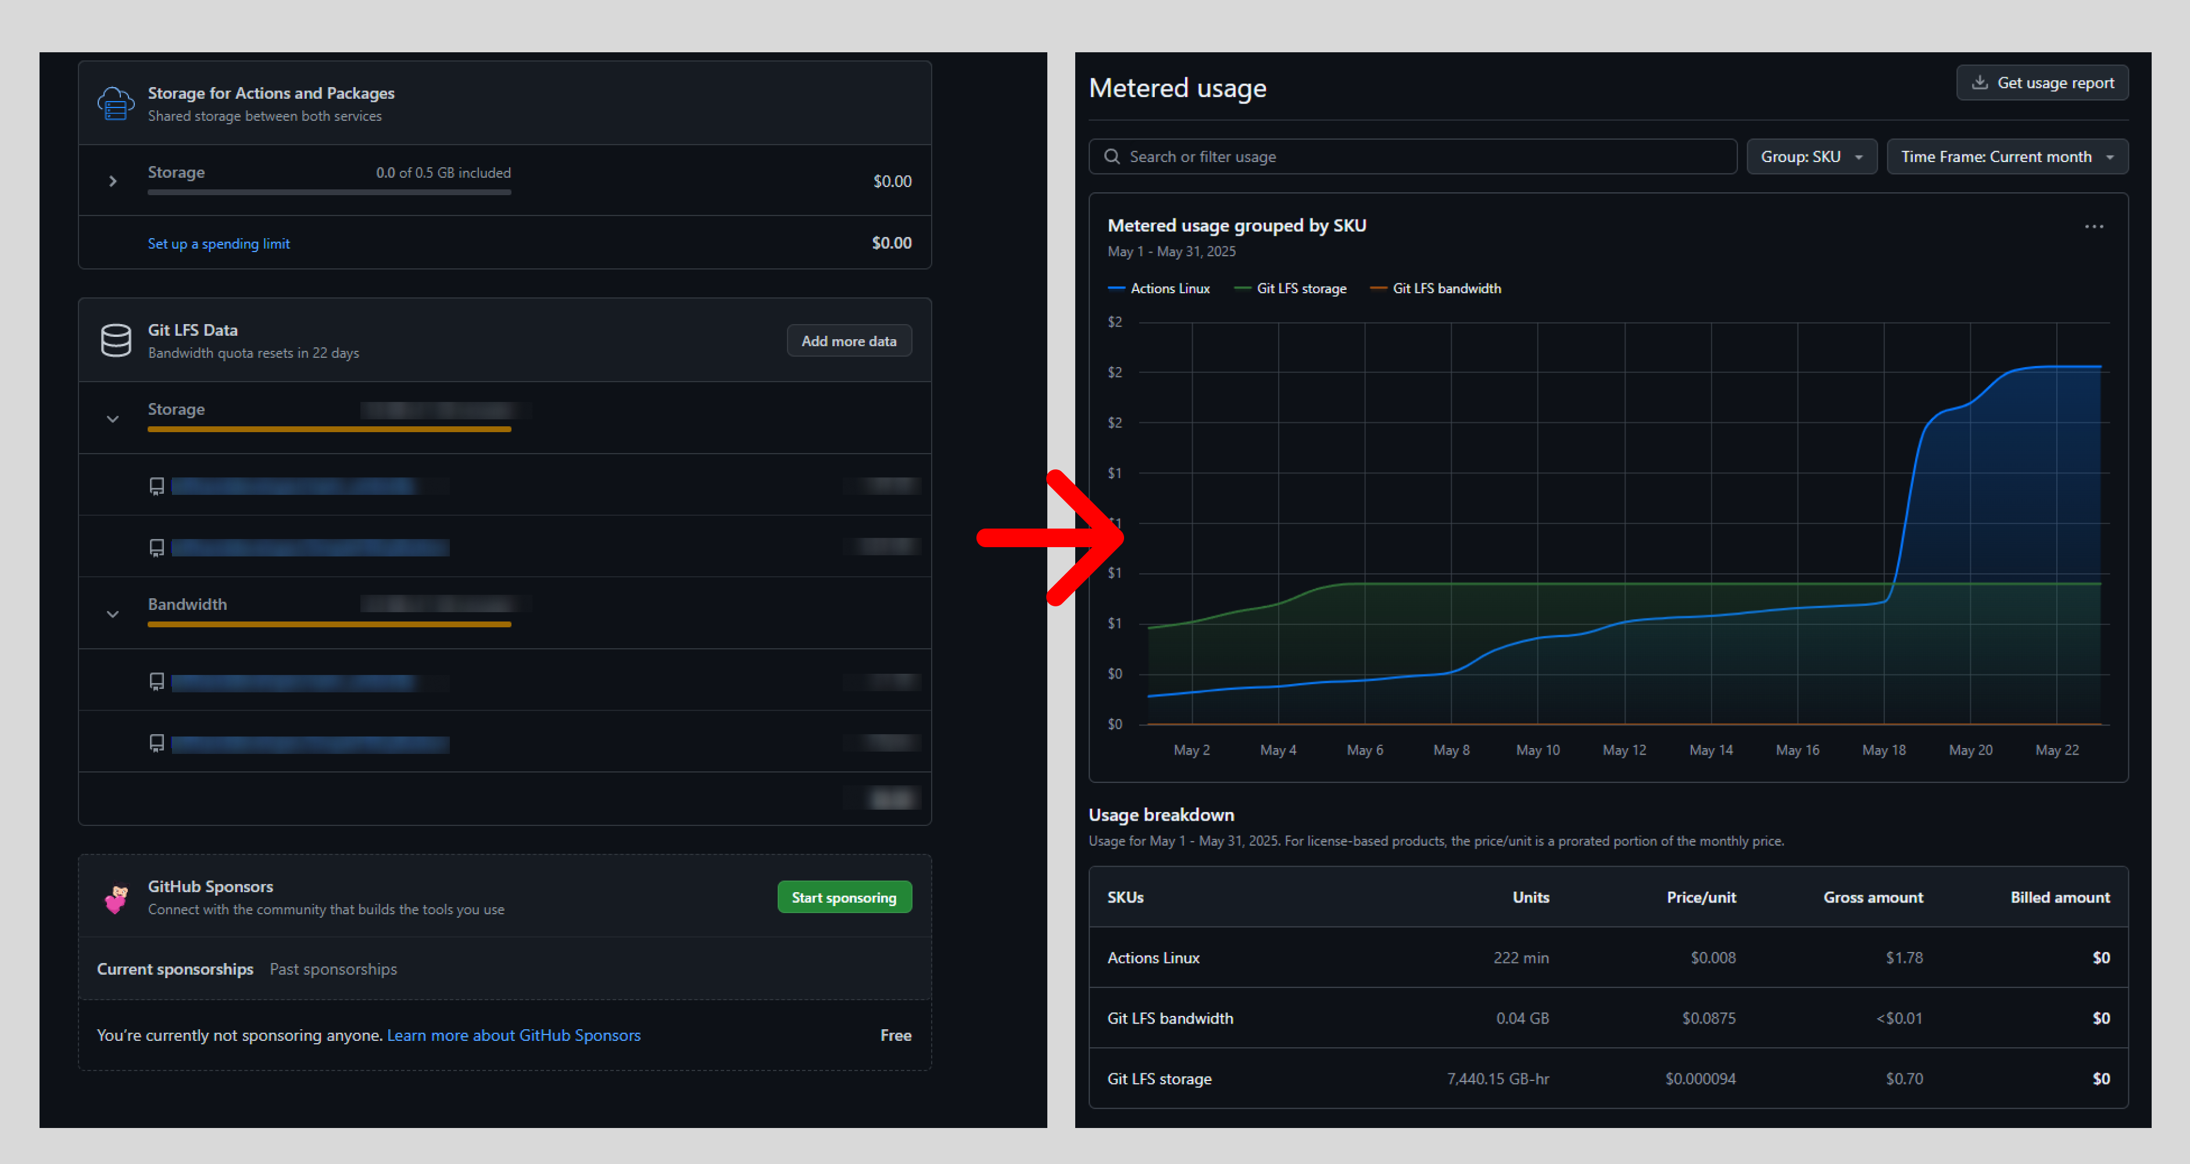Click the Git LFS Storage orange usage bar
The width and height of the screenshot is (2190, 1164).
(329, 430)
